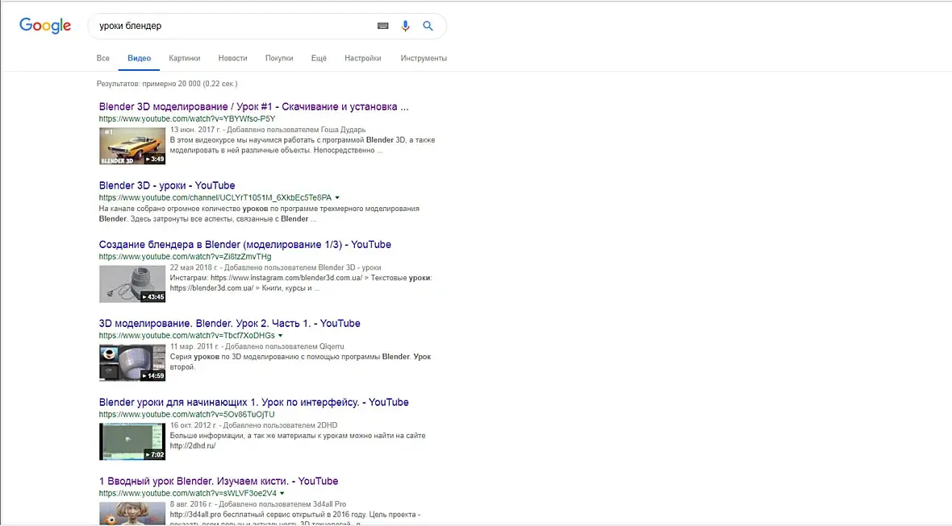Image resolution: width=952 pixels, height=526 pixels.
Task: Click the text "11 мар. 2011 г."
Action: 194,346
